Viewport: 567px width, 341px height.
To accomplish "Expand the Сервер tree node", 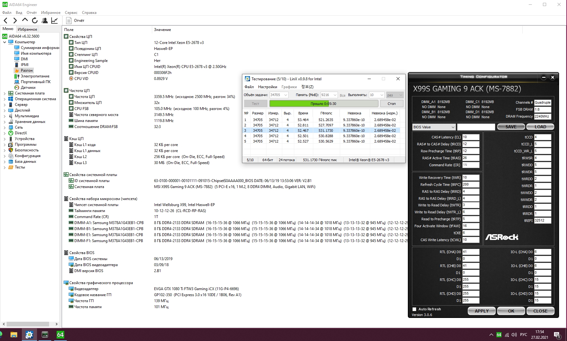I will coord(4,105).
